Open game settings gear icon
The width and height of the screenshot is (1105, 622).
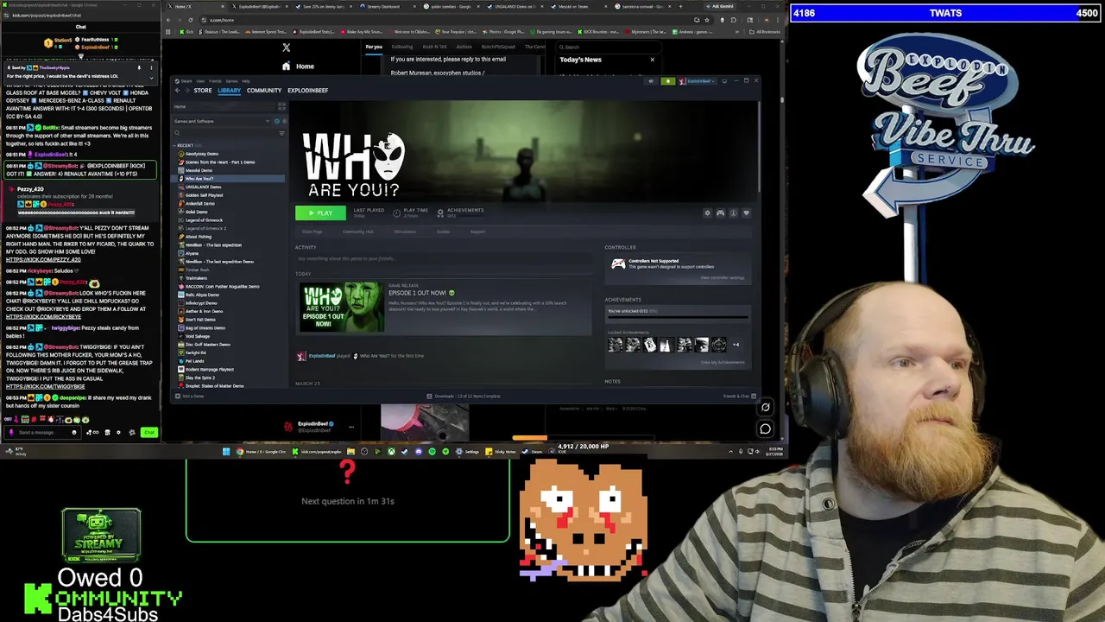pyautogui.click(x=707, y=213)
